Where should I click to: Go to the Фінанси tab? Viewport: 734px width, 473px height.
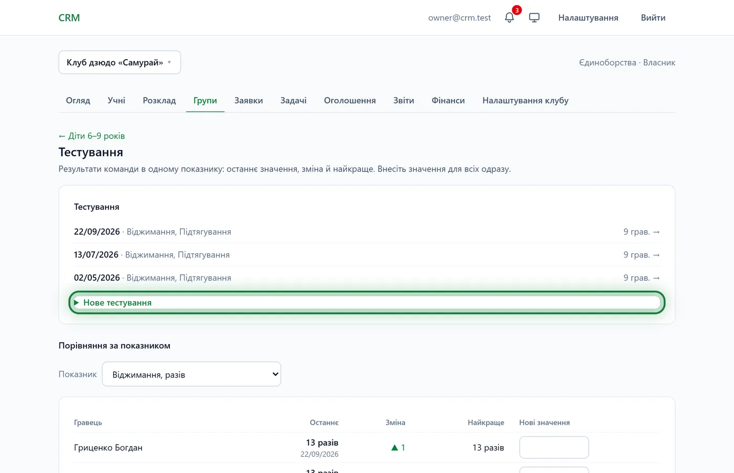(448, 100)
